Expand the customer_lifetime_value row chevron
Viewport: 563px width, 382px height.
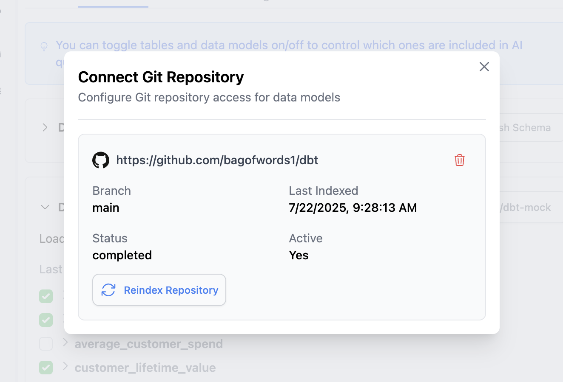click(x=65, y=366)
